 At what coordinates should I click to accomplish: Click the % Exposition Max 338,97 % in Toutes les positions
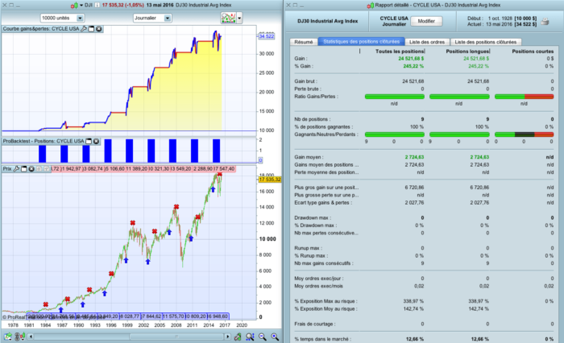[x=413, y=301]
